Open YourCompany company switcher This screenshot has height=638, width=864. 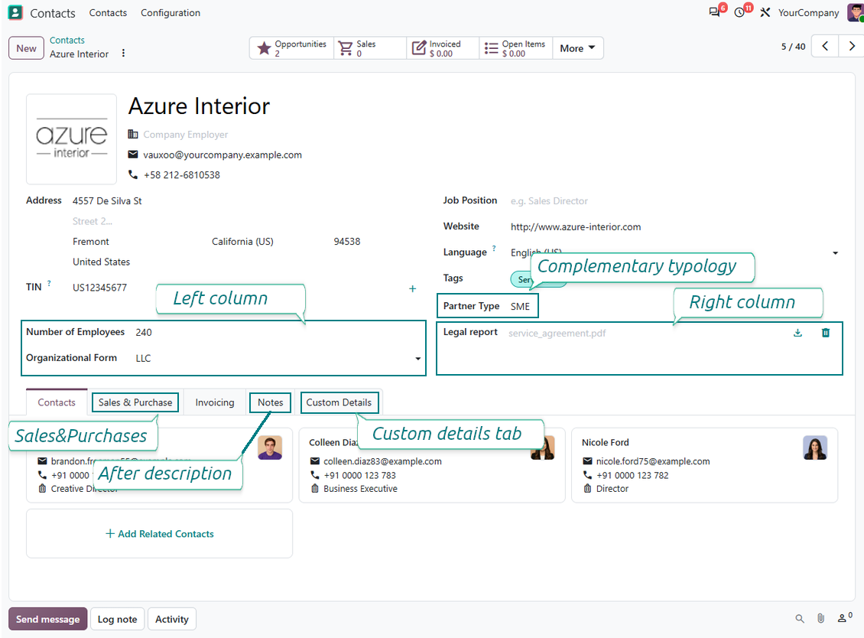[x=808, y=13]
